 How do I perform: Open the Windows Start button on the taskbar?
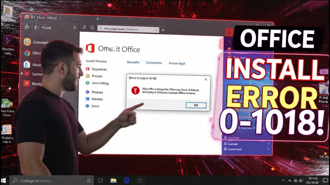[4, 180]
